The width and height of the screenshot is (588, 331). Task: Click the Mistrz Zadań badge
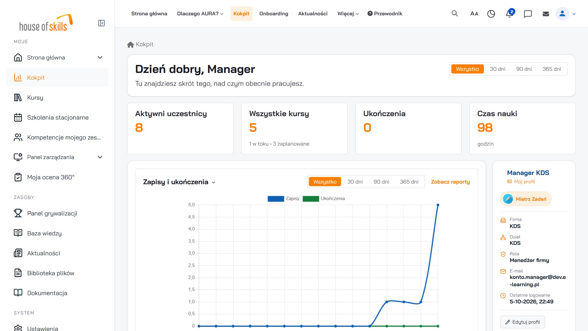tap(526, 199)
